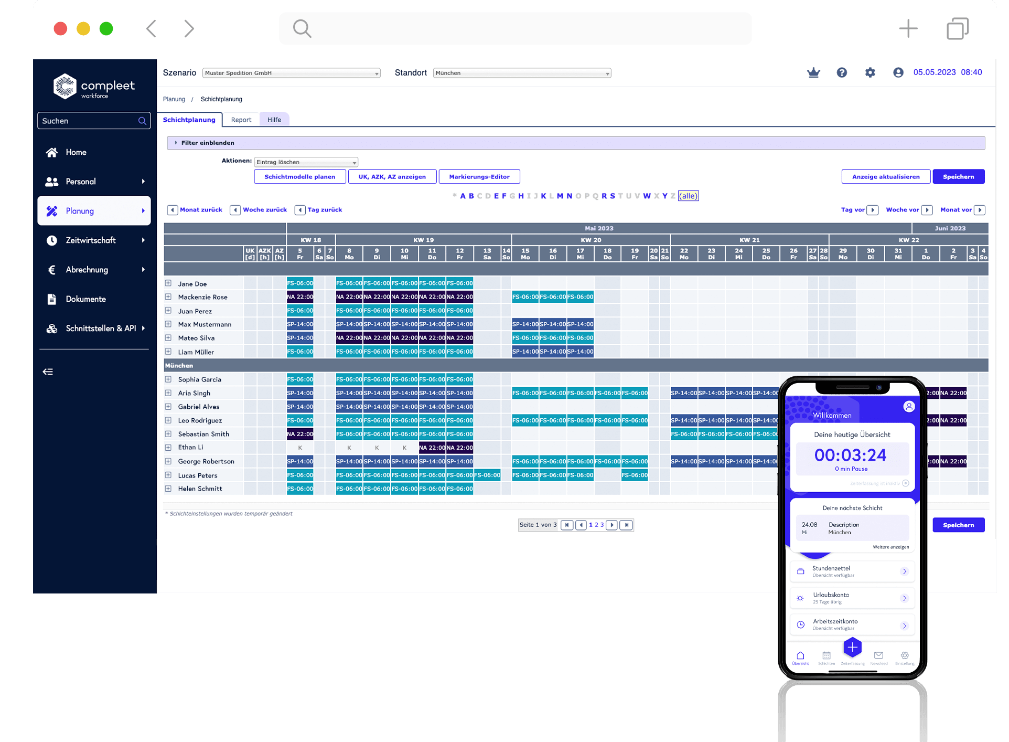Click the crown icon in header
The image size is (1009, 742).
coord(813,73)
